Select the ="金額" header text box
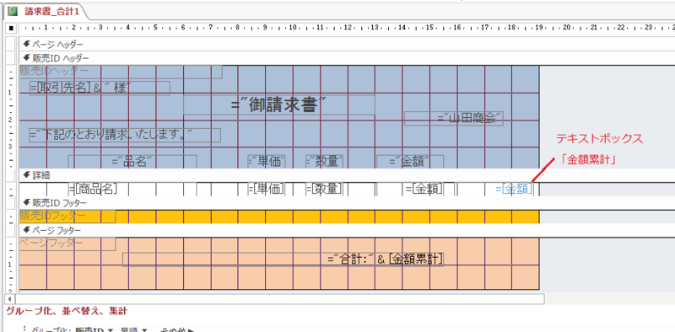Image resolution: width=675 pixels, height=332 pixels. click(x=410, y=162)
